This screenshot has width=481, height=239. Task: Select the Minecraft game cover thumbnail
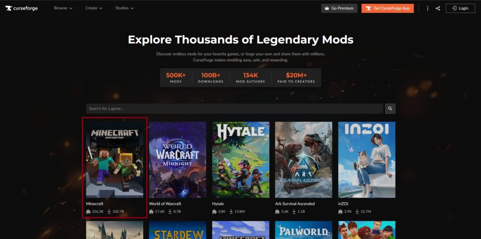click(115, 160)
